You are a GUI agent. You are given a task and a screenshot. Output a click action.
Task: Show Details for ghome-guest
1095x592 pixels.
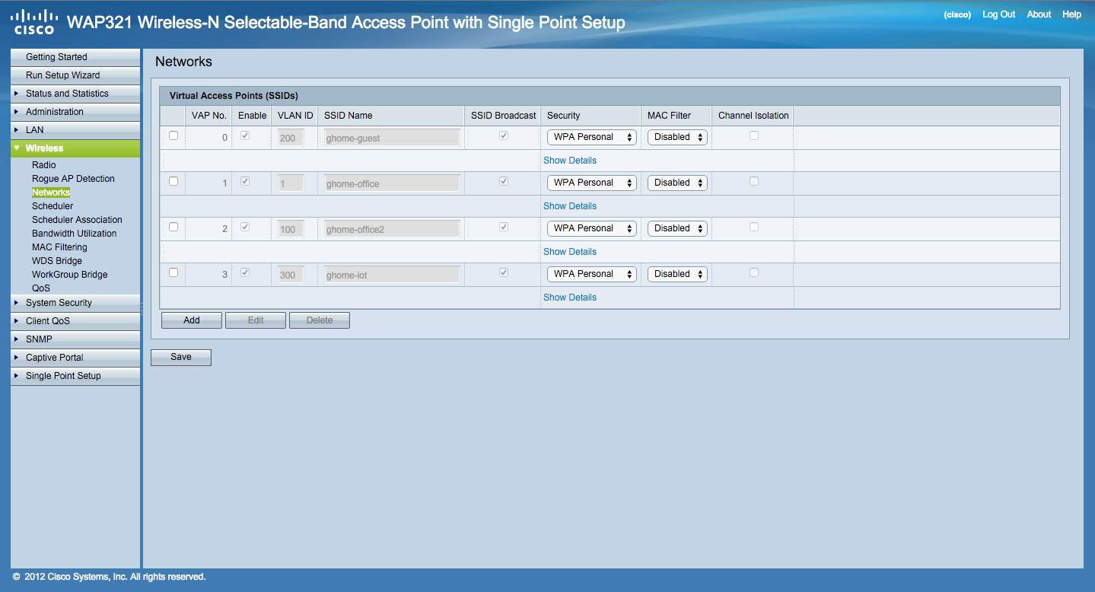[x=570, y=161]
